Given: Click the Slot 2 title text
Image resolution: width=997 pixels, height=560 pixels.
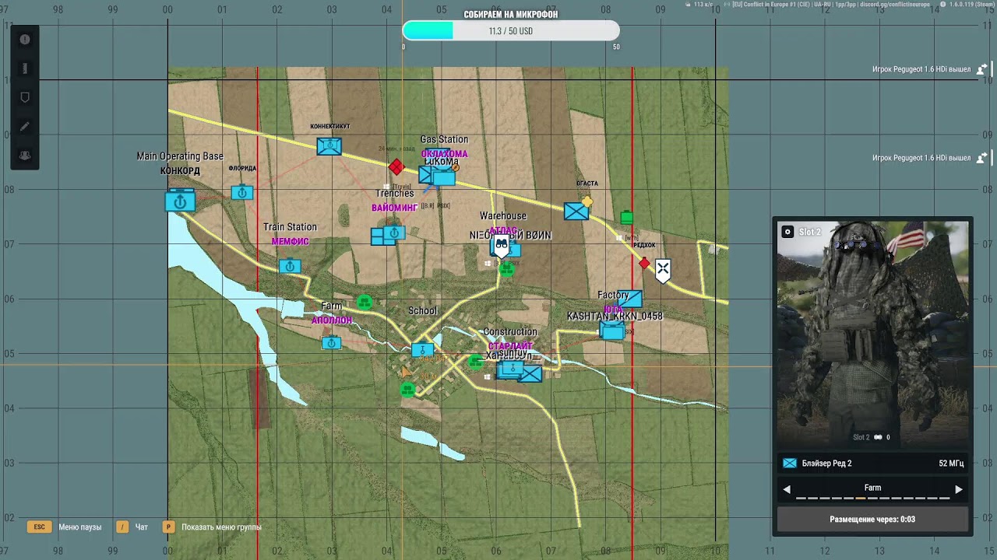Looking at the screenshot, I should [809, 232].
